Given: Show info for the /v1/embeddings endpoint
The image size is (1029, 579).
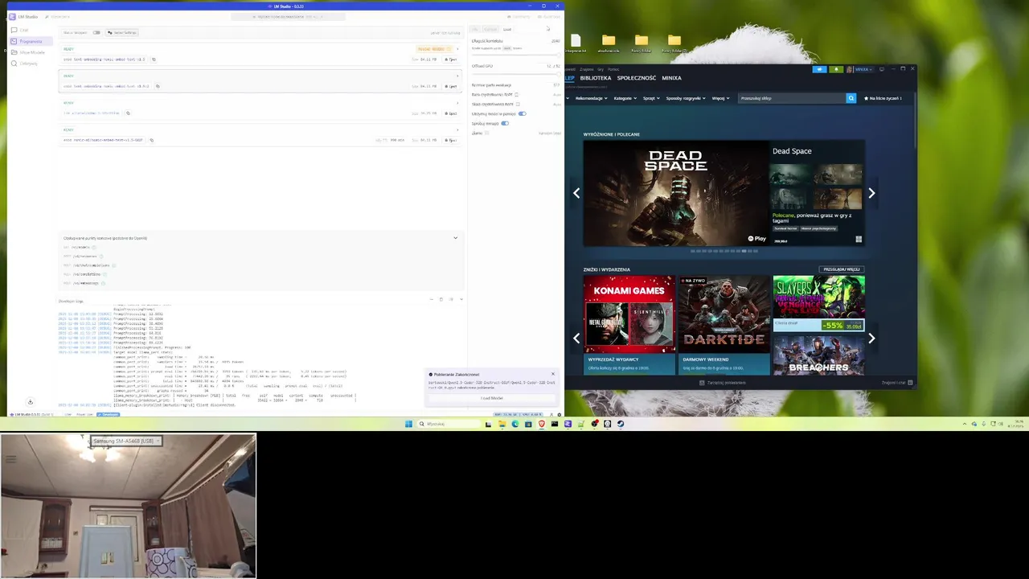Looking at the screenshot, I should 103,283.
